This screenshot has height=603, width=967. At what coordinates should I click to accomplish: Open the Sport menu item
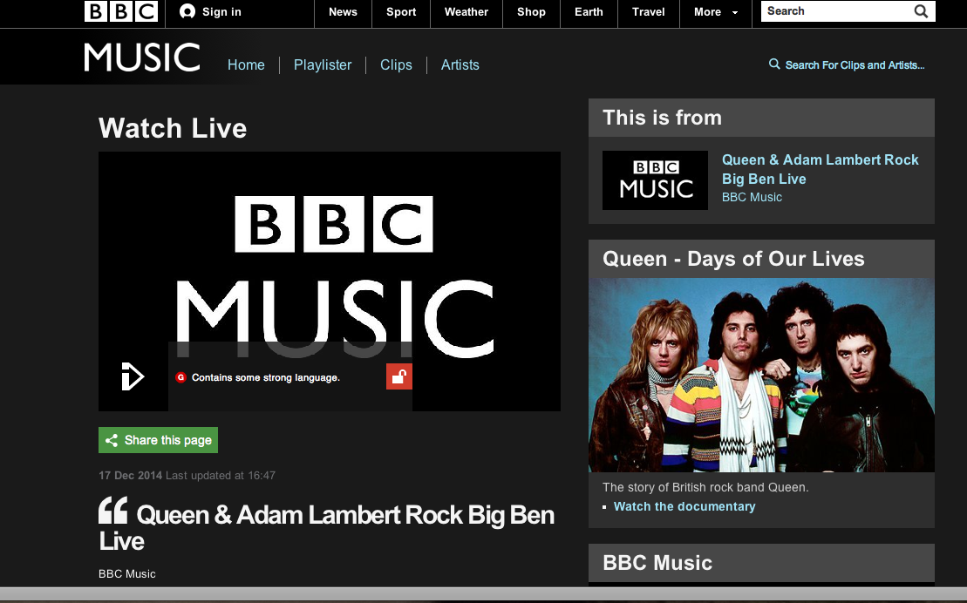point(401,11)
